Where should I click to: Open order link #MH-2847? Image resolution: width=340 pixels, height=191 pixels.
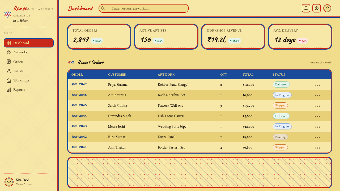tap(79, 84)
